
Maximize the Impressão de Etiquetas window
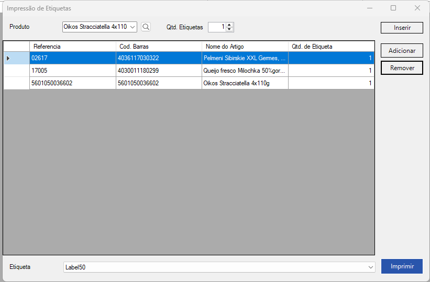click(393, 8)
